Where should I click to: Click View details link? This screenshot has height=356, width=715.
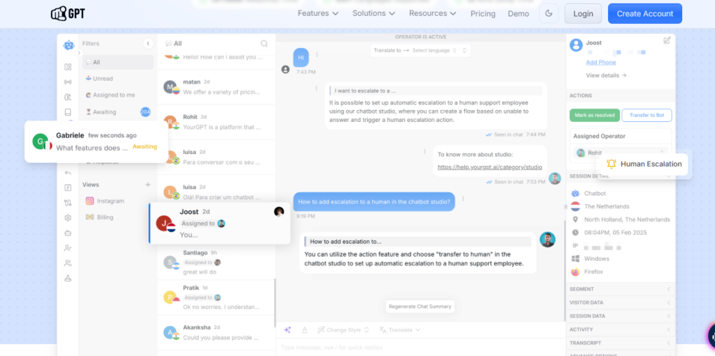pos(606,75)
